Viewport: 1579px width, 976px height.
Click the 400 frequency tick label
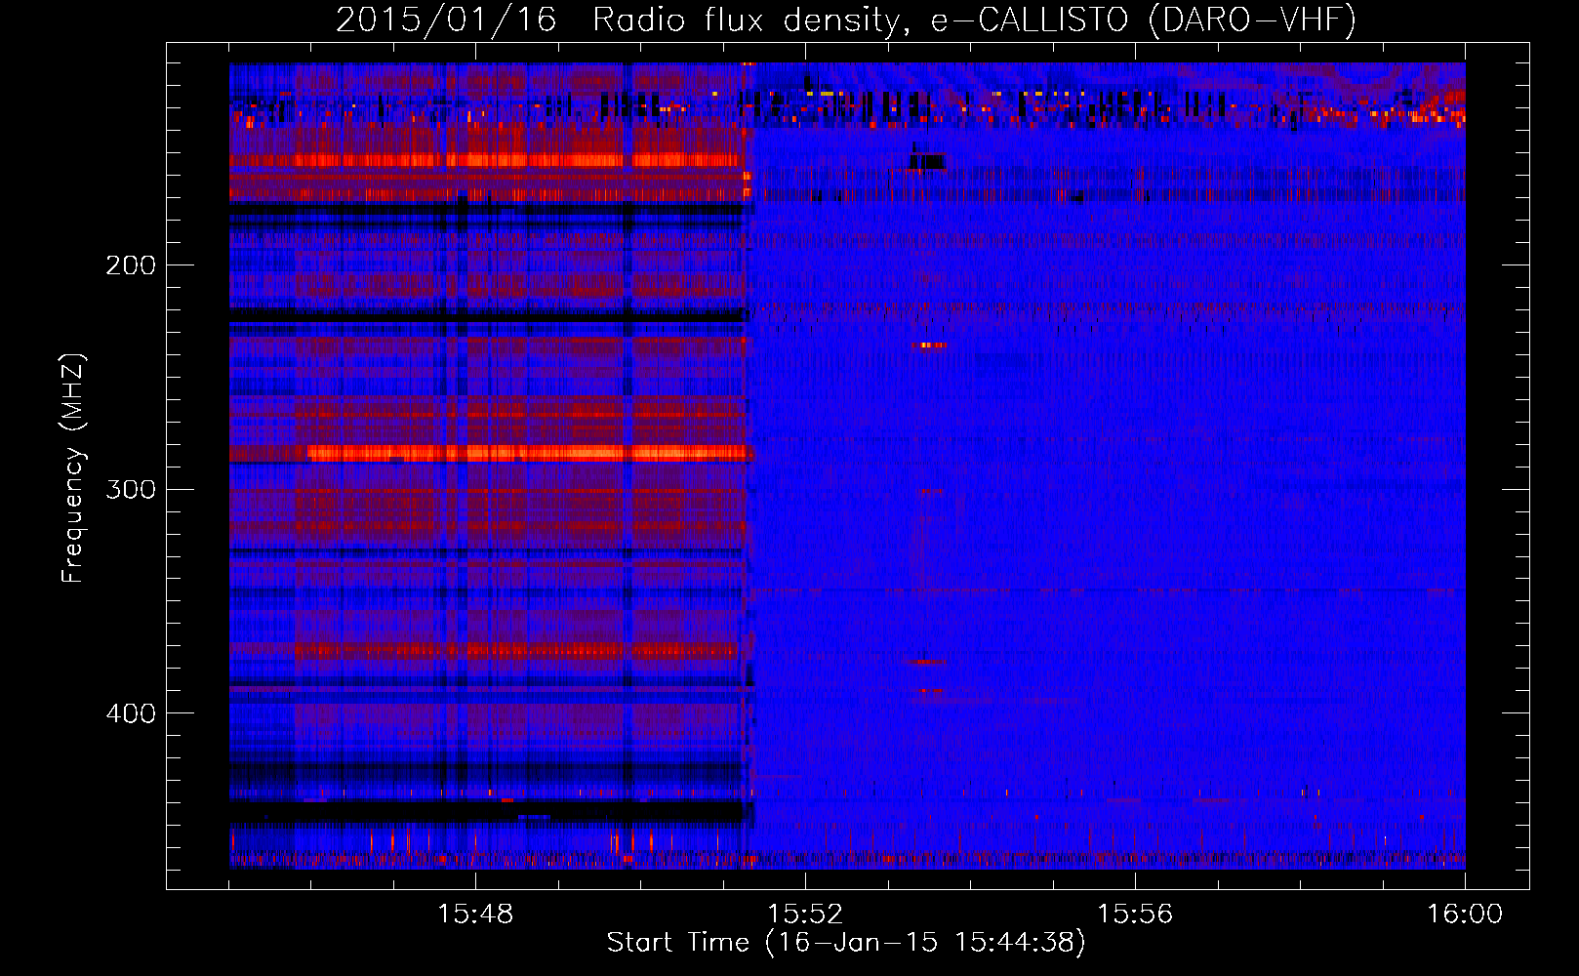click(131, 713)
